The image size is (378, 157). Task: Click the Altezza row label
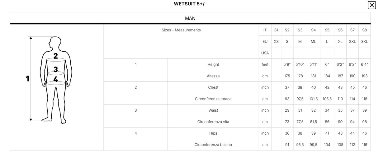(x=213, y=76)
